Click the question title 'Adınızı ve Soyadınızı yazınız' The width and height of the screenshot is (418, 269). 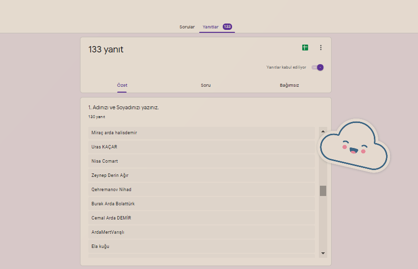pos(123,107)
